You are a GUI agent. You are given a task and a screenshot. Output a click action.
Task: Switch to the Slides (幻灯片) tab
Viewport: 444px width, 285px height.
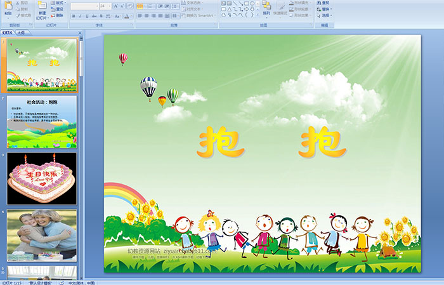[x=8, y=32]
